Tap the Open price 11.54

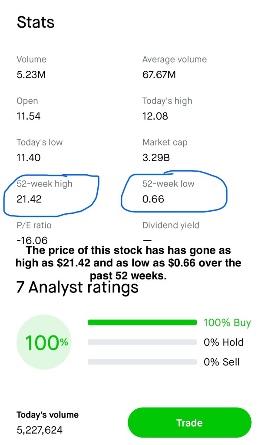[x=28, y=116]
